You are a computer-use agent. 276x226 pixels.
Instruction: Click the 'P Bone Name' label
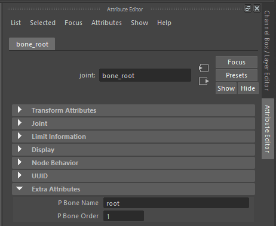click(x=78, y=203)
